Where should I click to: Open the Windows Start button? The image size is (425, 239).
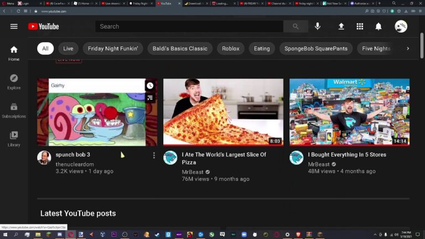pyautogui.click(x=5, y=235)
